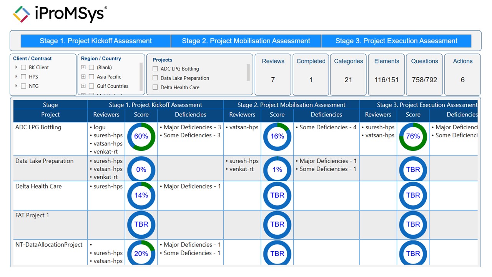Image resolution: width=492 pixels, height=277 pixels.
Task: Click the Project column header
Action: [x=50, y=115]
